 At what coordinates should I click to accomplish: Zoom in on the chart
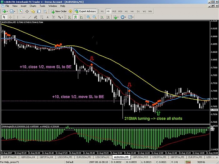tap(88, 17)
